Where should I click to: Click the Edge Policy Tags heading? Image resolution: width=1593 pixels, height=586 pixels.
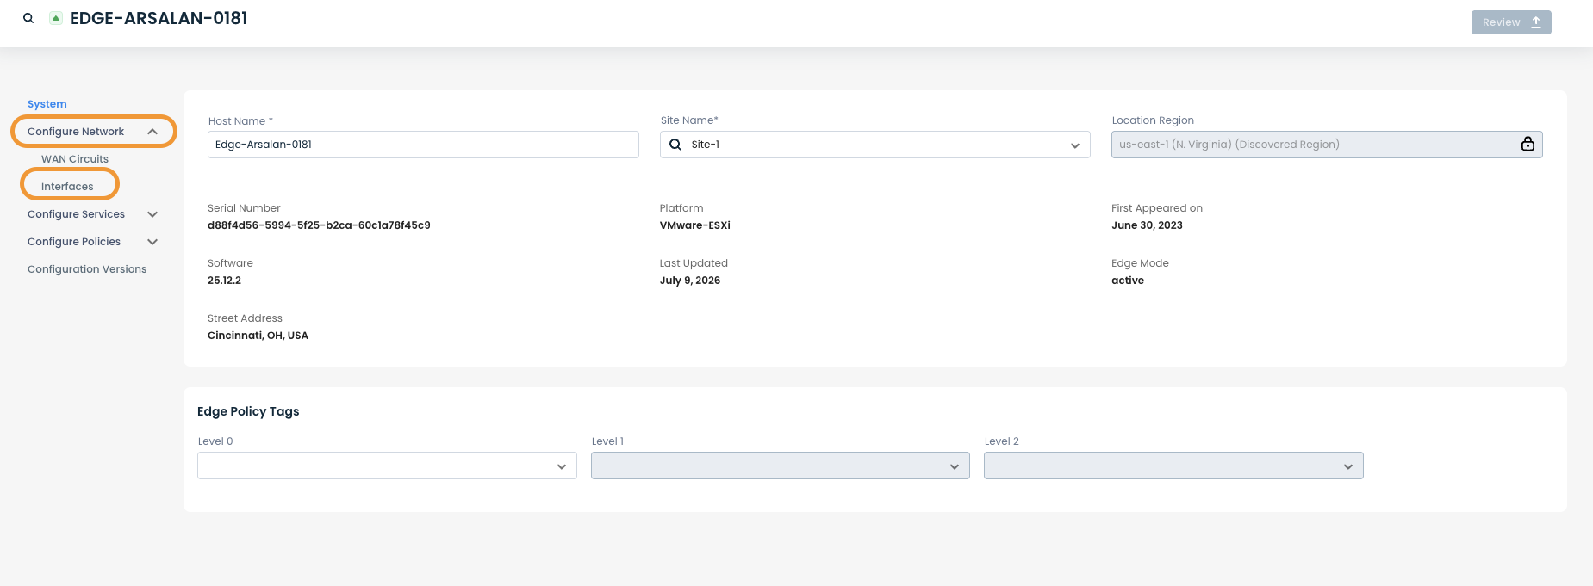[248, 411]
